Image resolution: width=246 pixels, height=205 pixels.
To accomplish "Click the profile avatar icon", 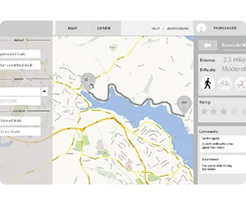I will [x=201, y=28].
